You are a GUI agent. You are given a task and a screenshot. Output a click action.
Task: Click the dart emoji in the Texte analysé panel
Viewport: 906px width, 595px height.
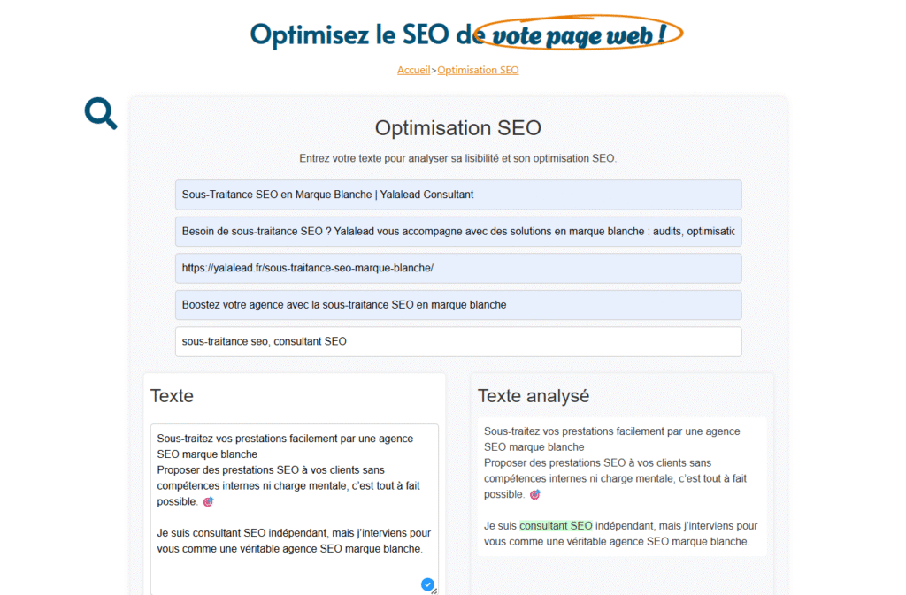pos(534,494)
